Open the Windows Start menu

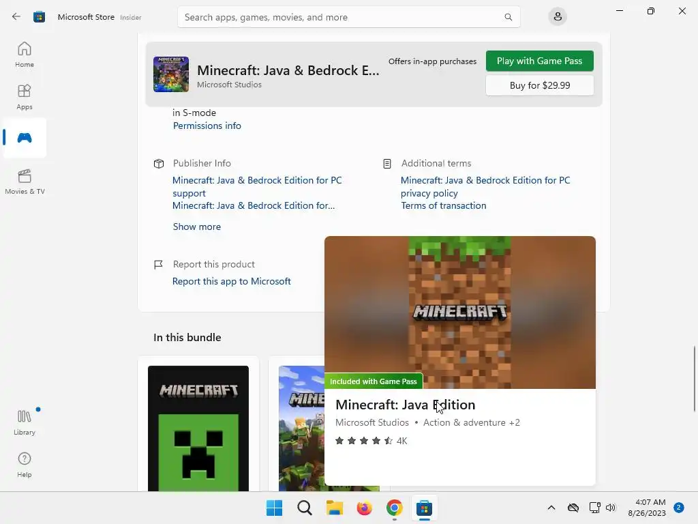274,508
